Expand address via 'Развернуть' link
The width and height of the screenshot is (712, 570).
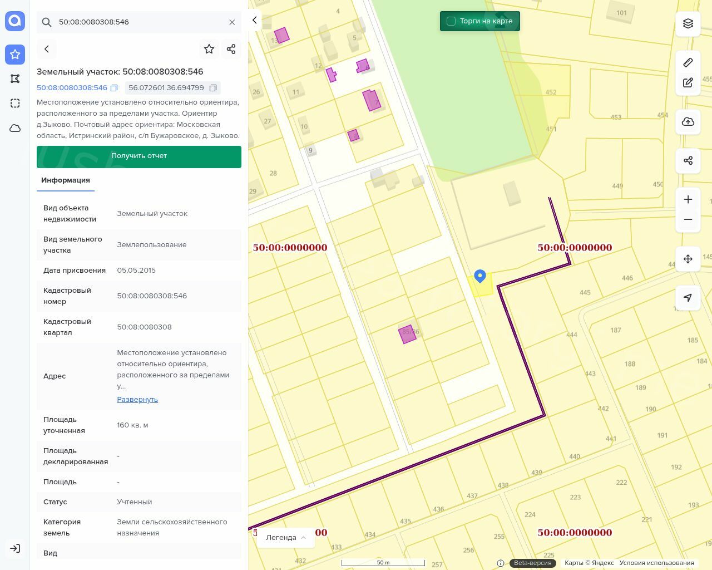click(x=137, y=400)
